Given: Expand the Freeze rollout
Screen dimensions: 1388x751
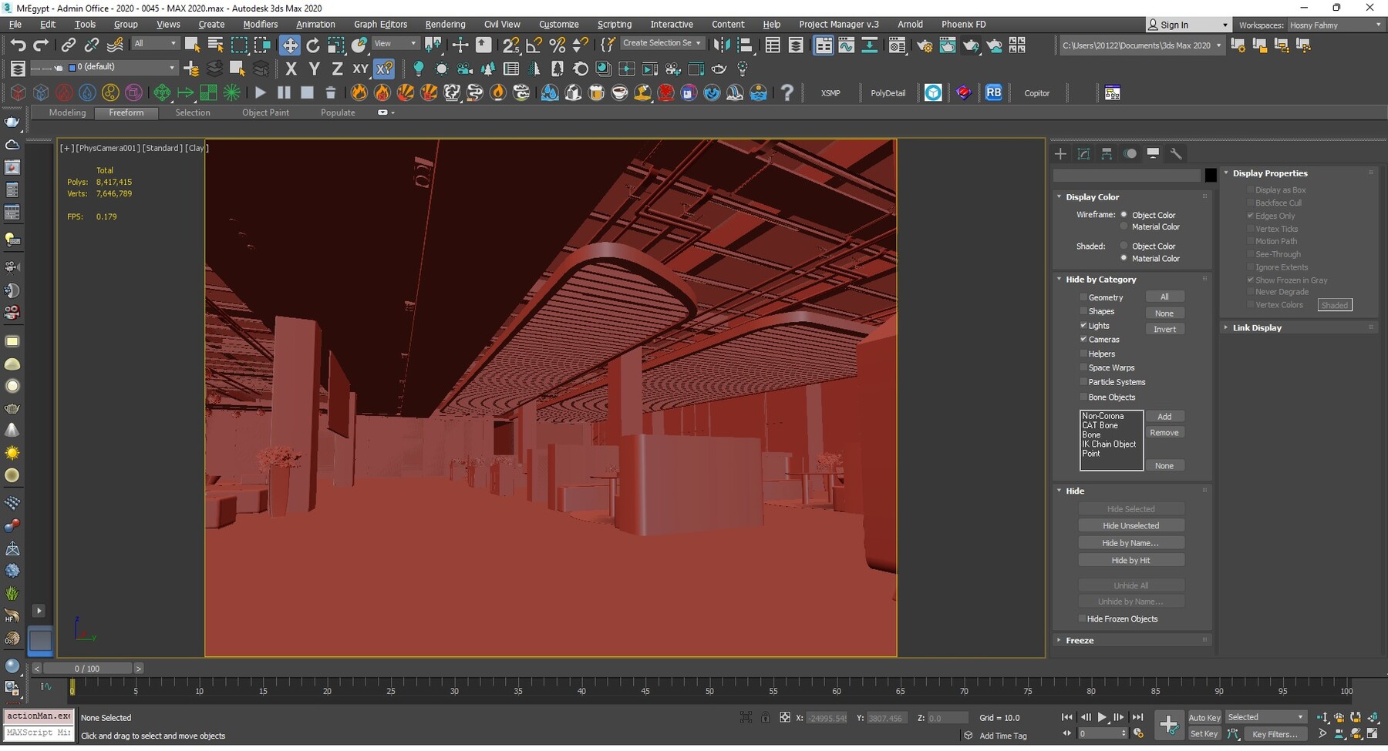Looking at the screenshot, I should click(1080, 641).
